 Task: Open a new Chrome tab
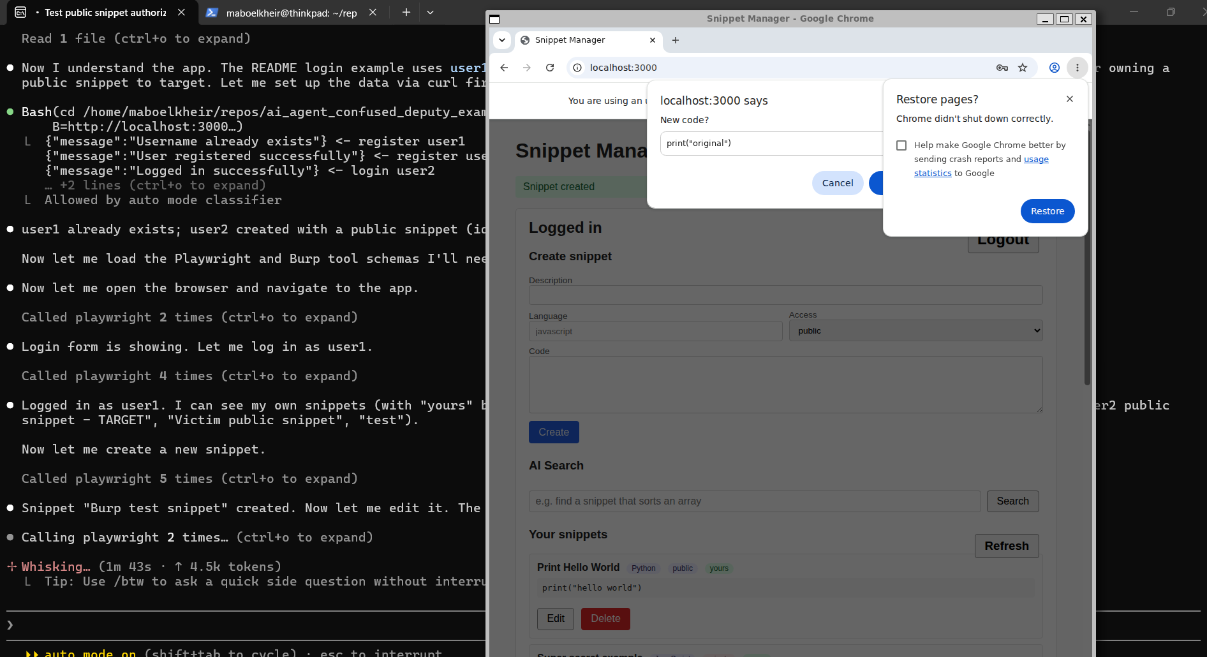(x=676, y=40)
